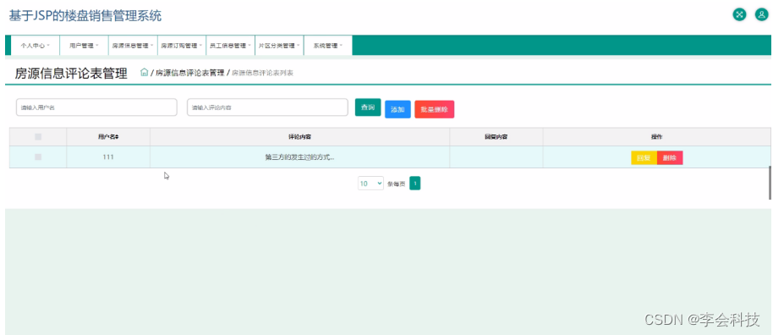This screenshot has height=335, width=773.
Task: Open the rows-per-page dropdown showing 10
Action: pyautogui.click(x=370, y=184)
